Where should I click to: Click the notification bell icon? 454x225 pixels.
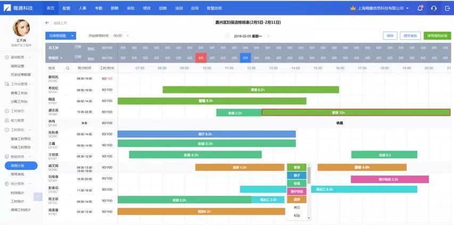tap(420, 8)
